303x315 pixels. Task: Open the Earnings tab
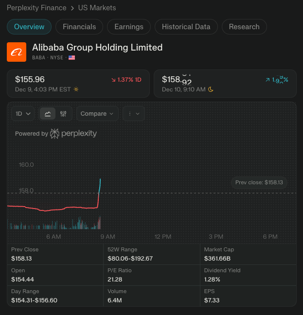129,27
